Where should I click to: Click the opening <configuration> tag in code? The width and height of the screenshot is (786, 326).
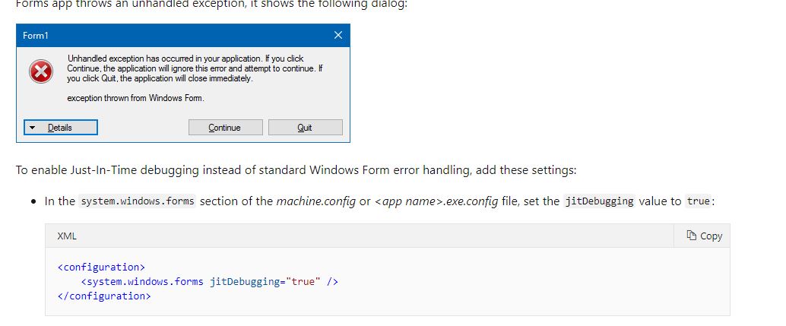coord(101,267)
